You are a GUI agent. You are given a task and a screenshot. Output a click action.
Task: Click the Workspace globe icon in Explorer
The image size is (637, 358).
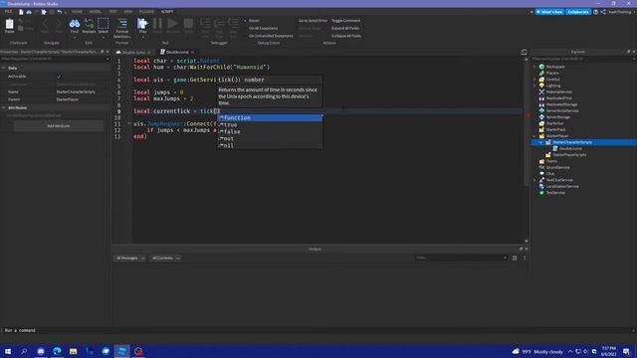click(541, 67)
